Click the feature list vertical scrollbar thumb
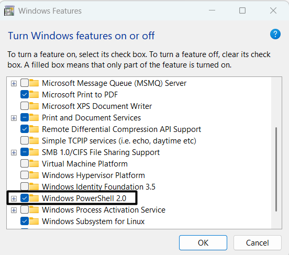The height and width of the screenshot is (255, 289). pyautogui.click(x=276, y=169)
